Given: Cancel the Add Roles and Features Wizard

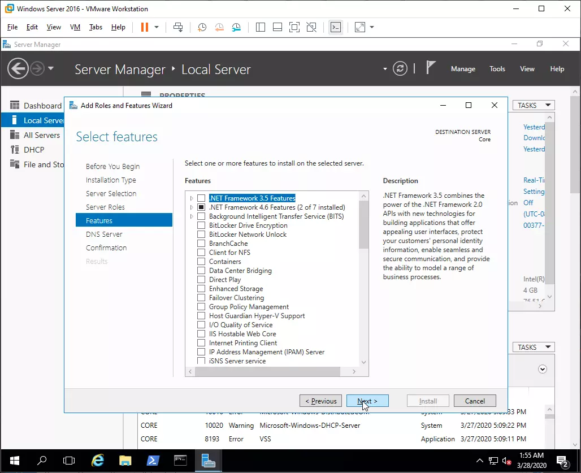Looking at the screenshot, I should tap(475, 401).
